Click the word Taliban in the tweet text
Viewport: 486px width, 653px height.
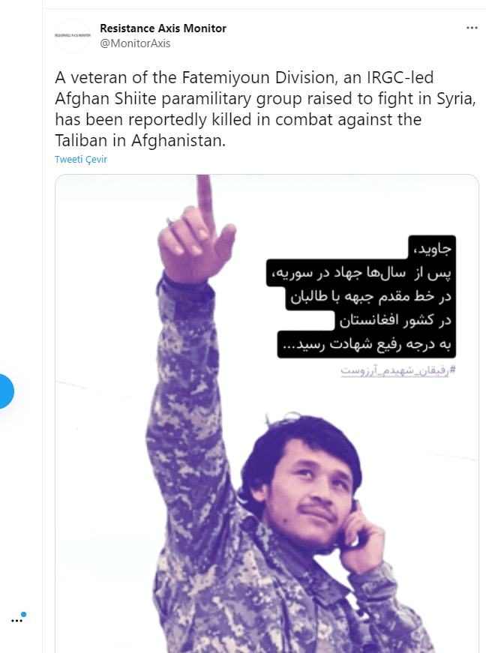(81, 140)
